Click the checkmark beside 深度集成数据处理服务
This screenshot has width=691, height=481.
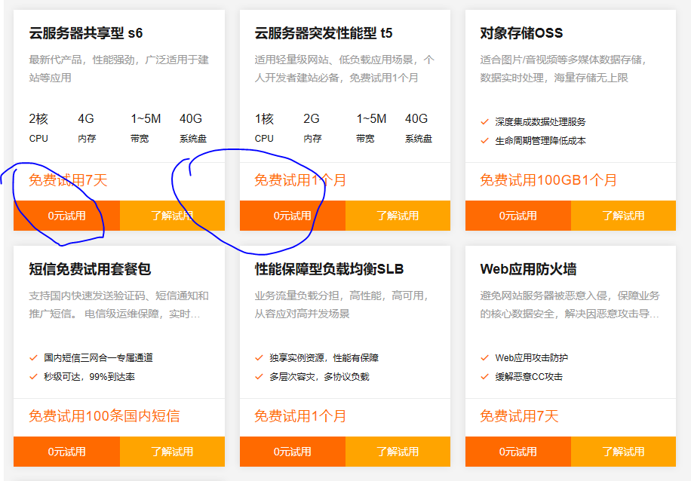click(x=485, y=121)
